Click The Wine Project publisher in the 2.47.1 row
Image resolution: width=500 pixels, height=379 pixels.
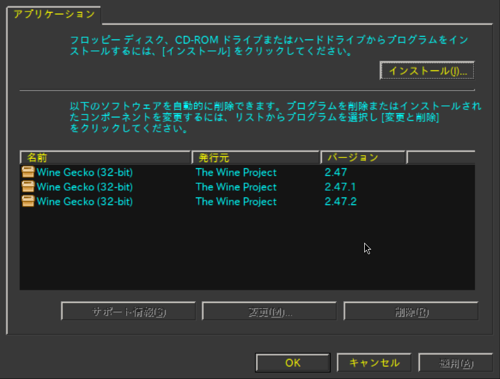(236, 187)
